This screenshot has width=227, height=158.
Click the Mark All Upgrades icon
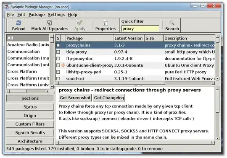point(49,23)
